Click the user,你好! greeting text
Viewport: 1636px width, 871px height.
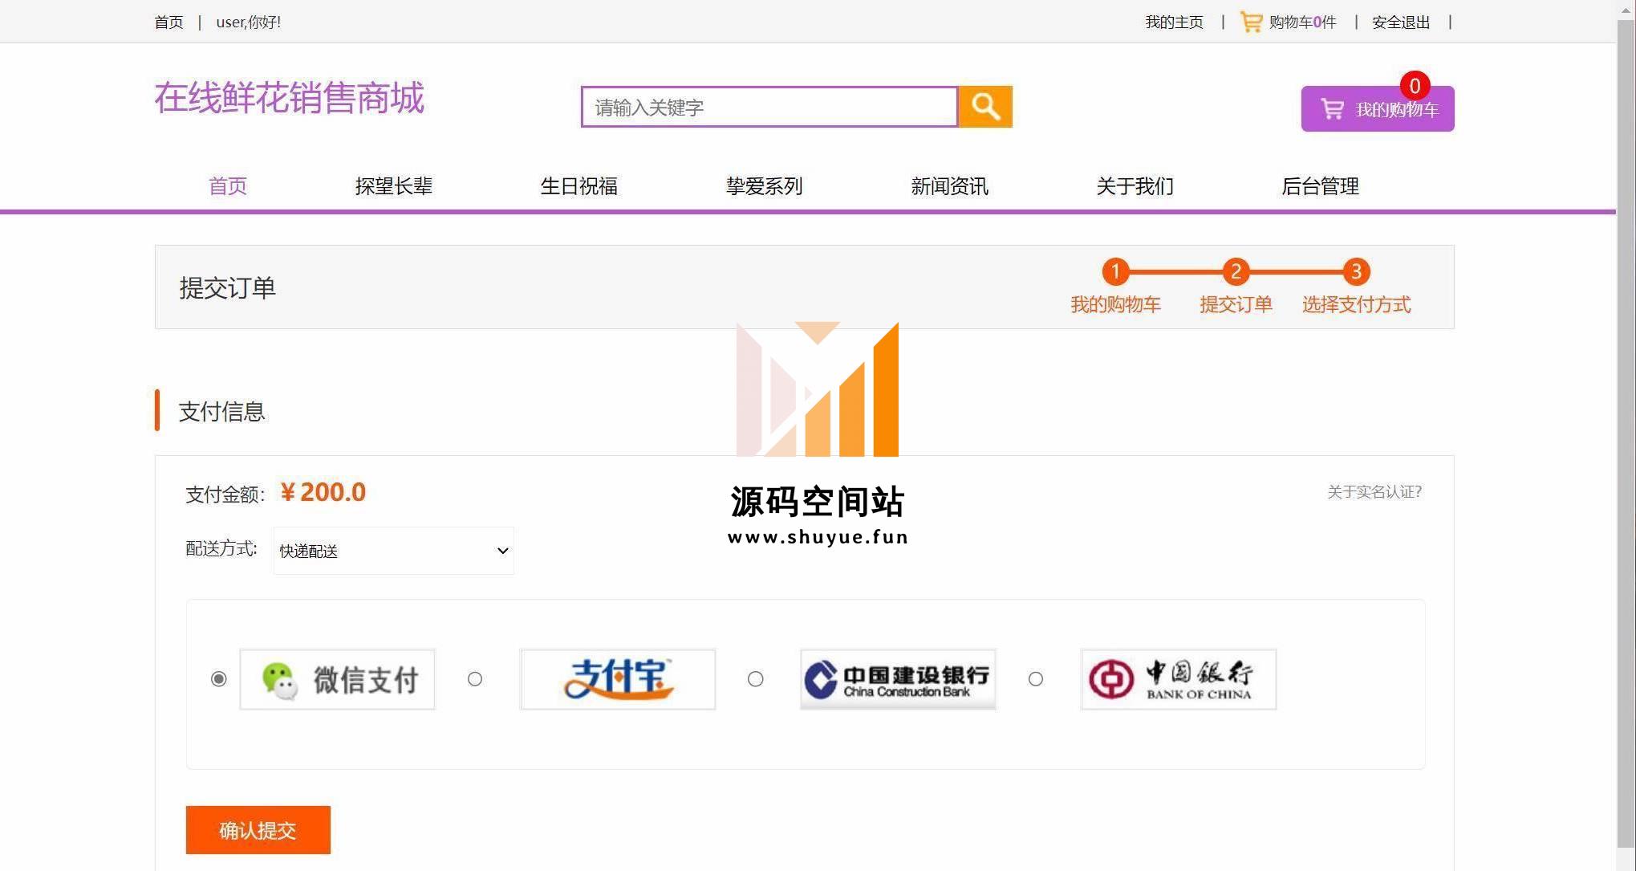[x=249, y=22]
